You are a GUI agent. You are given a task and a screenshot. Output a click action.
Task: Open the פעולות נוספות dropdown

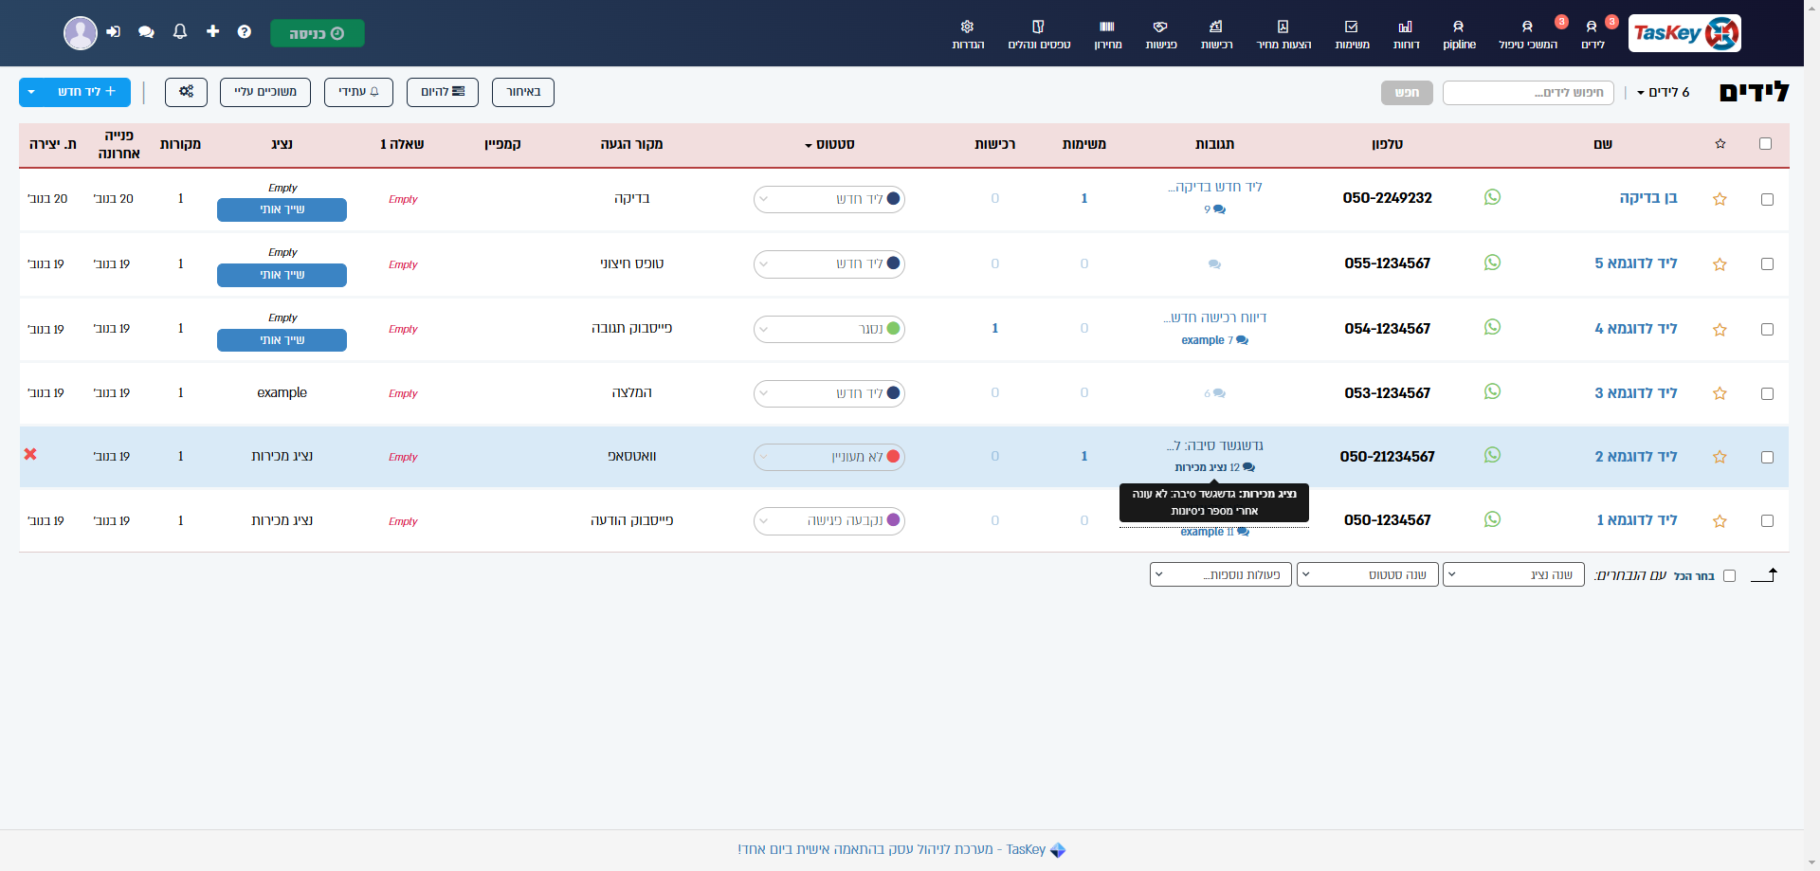1221,574
